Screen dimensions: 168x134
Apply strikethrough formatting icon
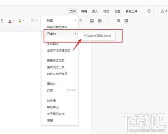click(x=2, y=21)
